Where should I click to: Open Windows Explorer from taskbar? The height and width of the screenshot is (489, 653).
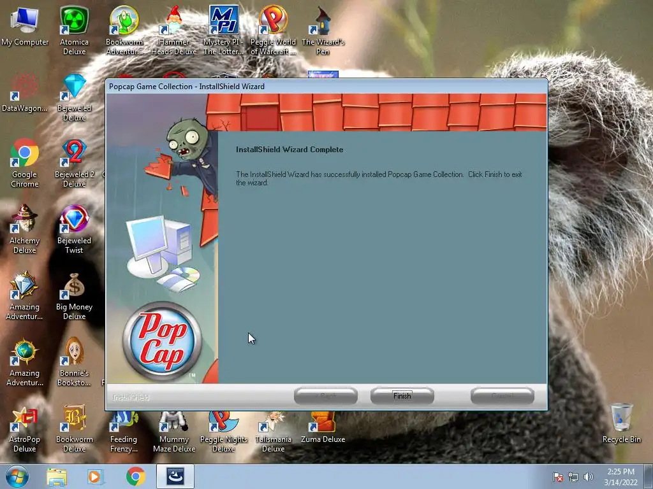pos(57,477)
